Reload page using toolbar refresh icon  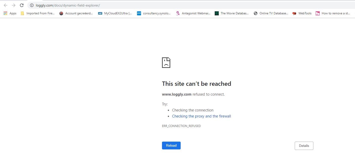click(x=22, y=5)
